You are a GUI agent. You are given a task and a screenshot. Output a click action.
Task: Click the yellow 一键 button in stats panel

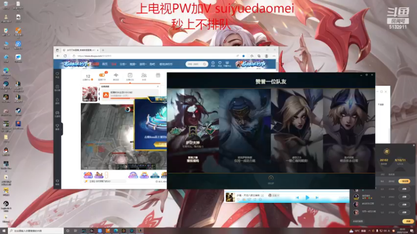point(404,181)
